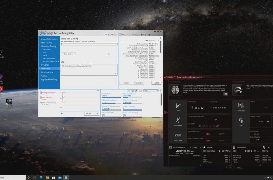The height and width of the screenshot is (180, 273).
Task: Open Help in XTU toolbar
Action: [x=144, y=35]
